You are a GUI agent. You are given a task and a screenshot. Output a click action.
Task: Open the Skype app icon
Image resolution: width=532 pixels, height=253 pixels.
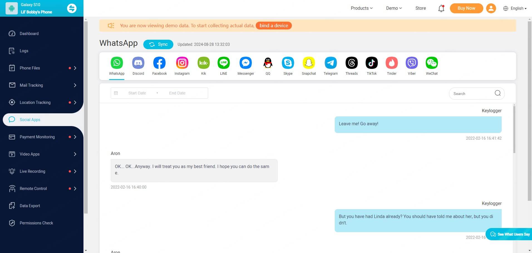click(x=288, y=63)
